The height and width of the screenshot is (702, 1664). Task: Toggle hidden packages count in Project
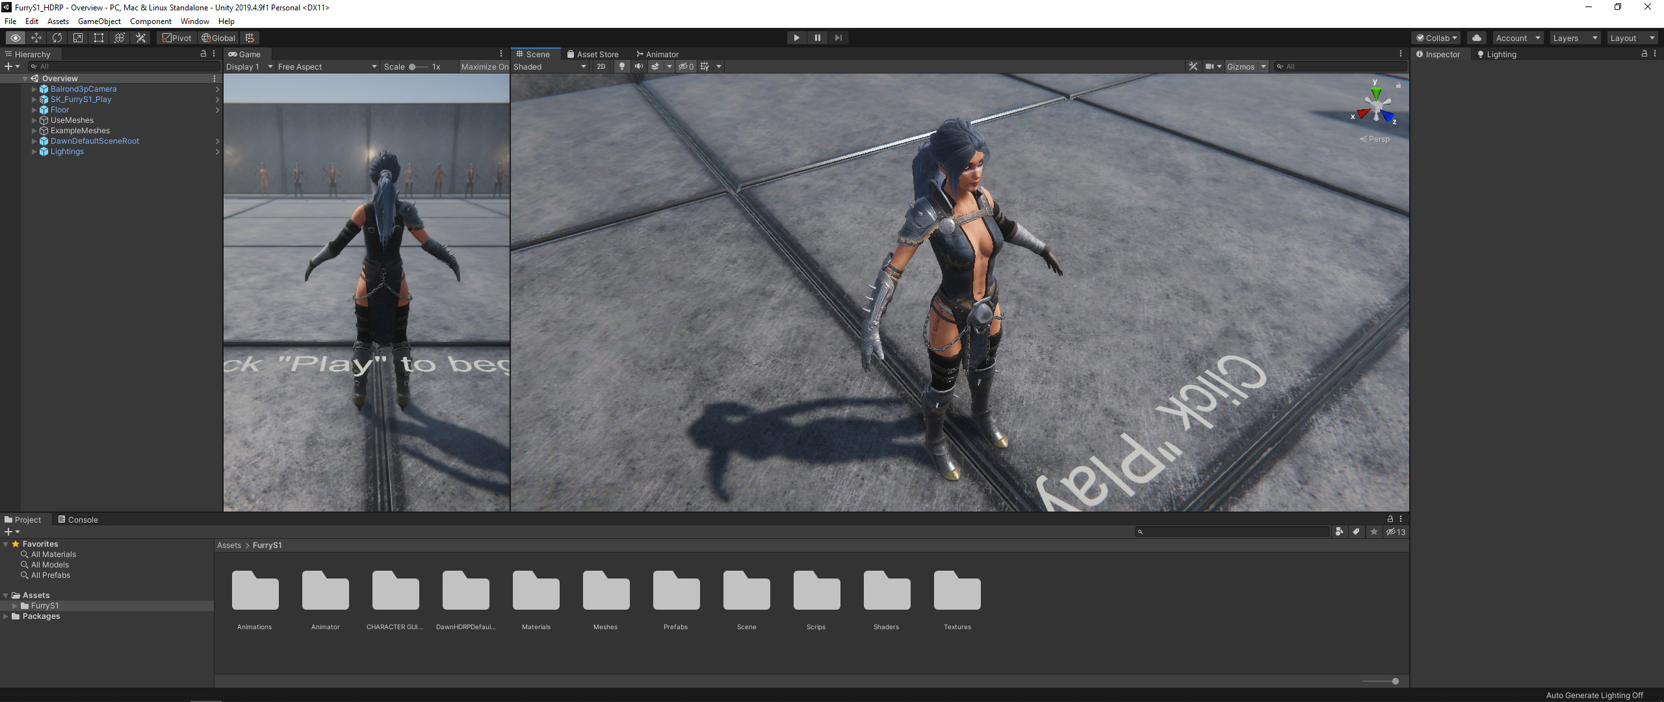coord(1396,532)
